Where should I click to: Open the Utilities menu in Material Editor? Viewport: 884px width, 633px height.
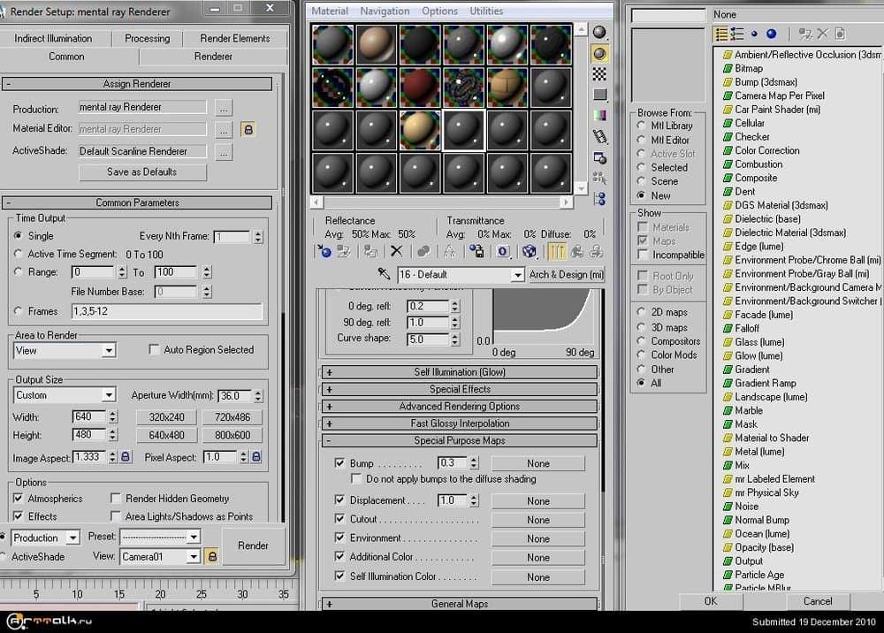click(x=486, y=11)
